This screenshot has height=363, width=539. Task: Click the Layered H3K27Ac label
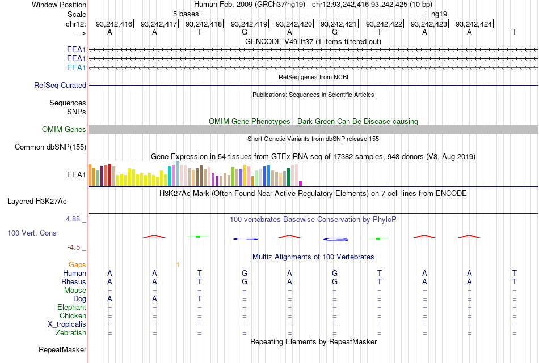pos(37,202)
